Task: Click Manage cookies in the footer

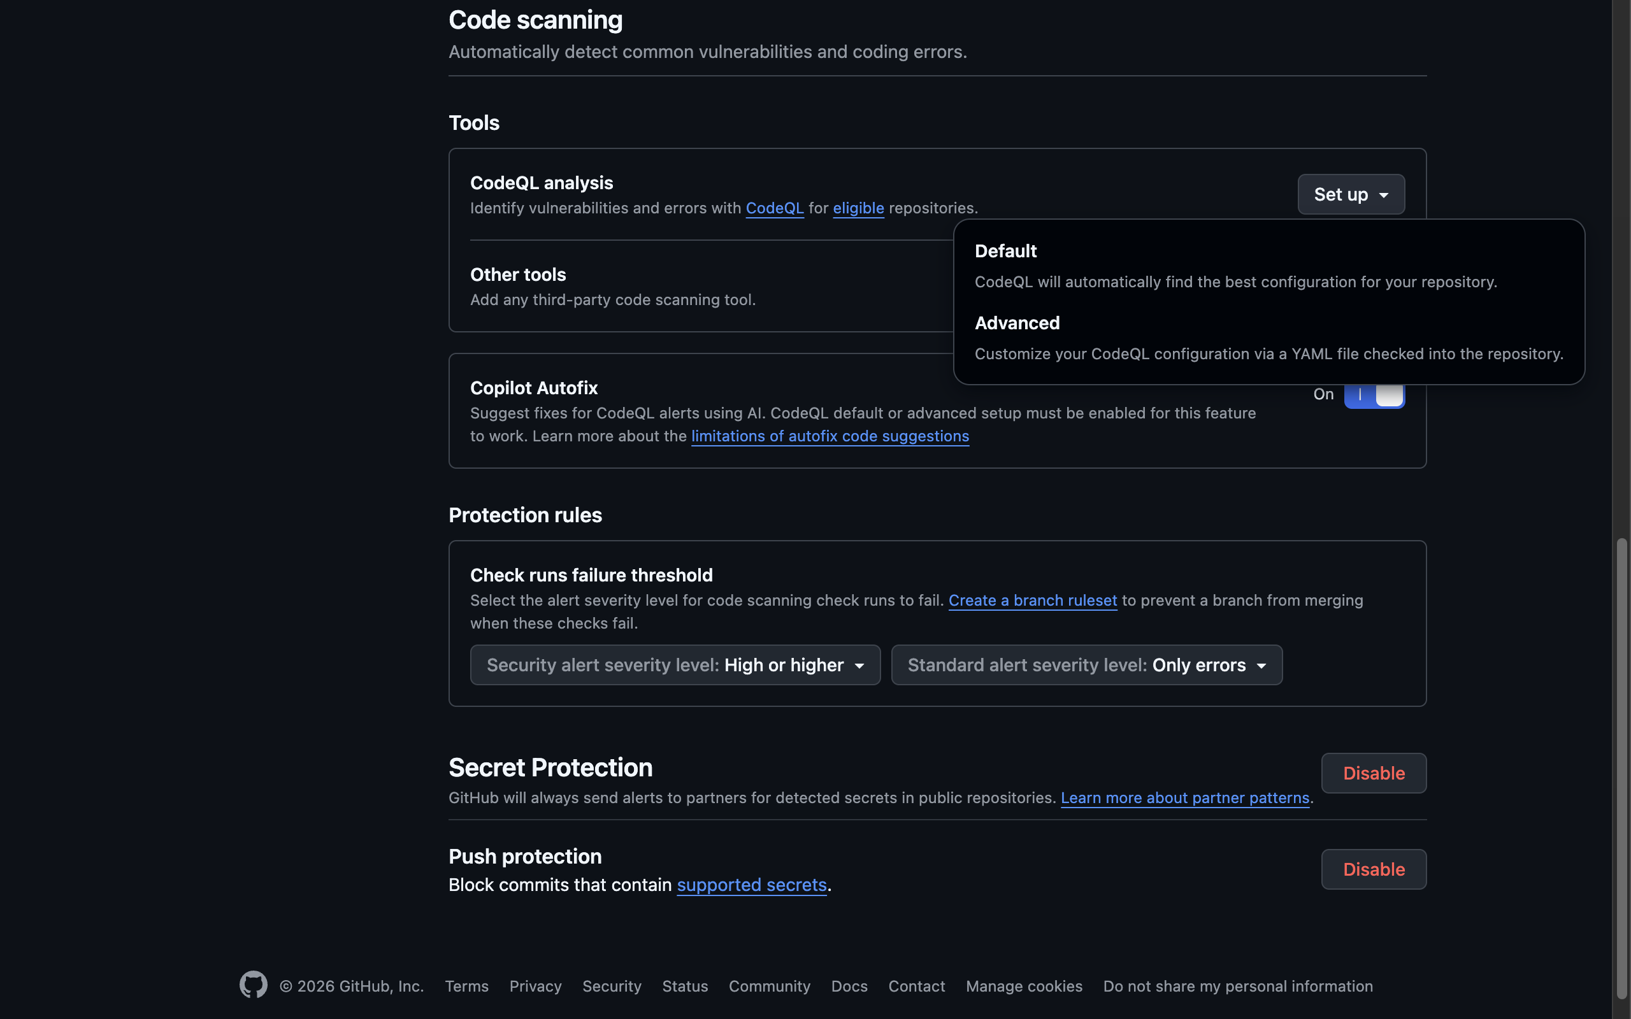Action: (1023, 986)
